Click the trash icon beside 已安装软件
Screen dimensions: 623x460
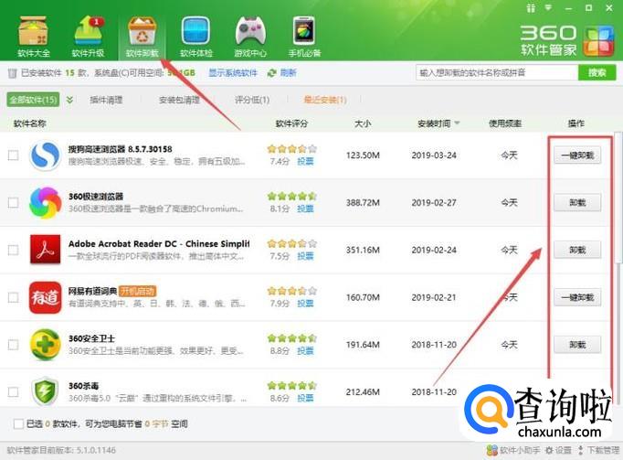click(x=13, y=73)
